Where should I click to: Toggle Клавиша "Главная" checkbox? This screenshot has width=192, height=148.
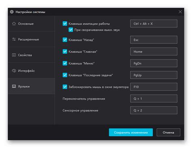65,51
